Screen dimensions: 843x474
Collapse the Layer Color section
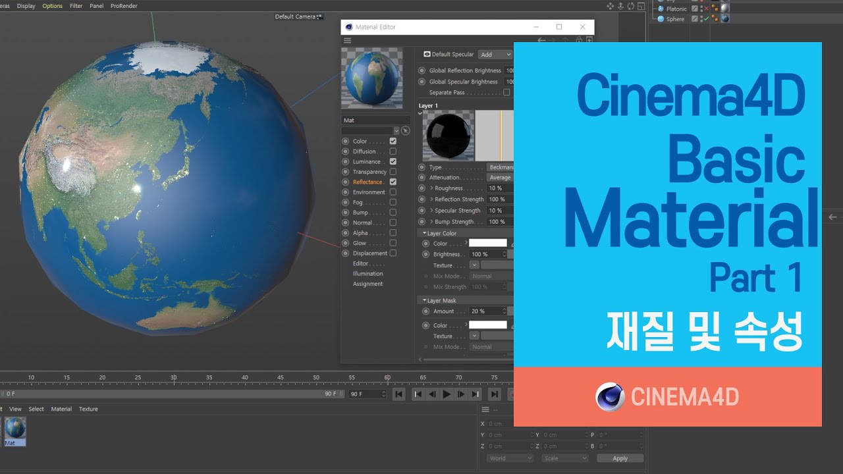(425, 233)
